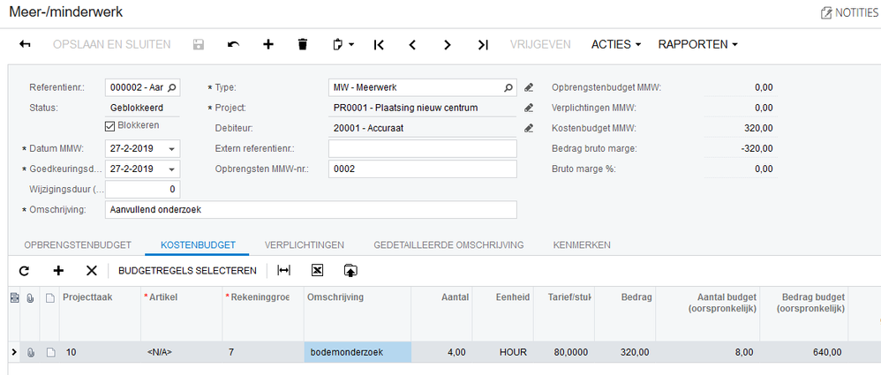
Task: Fit grid columns to width
Action: tap(283, 271)
